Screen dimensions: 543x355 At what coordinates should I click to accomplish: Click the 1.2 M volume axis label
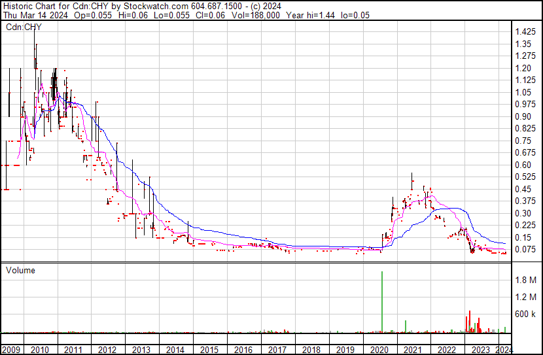pos(526,297)
